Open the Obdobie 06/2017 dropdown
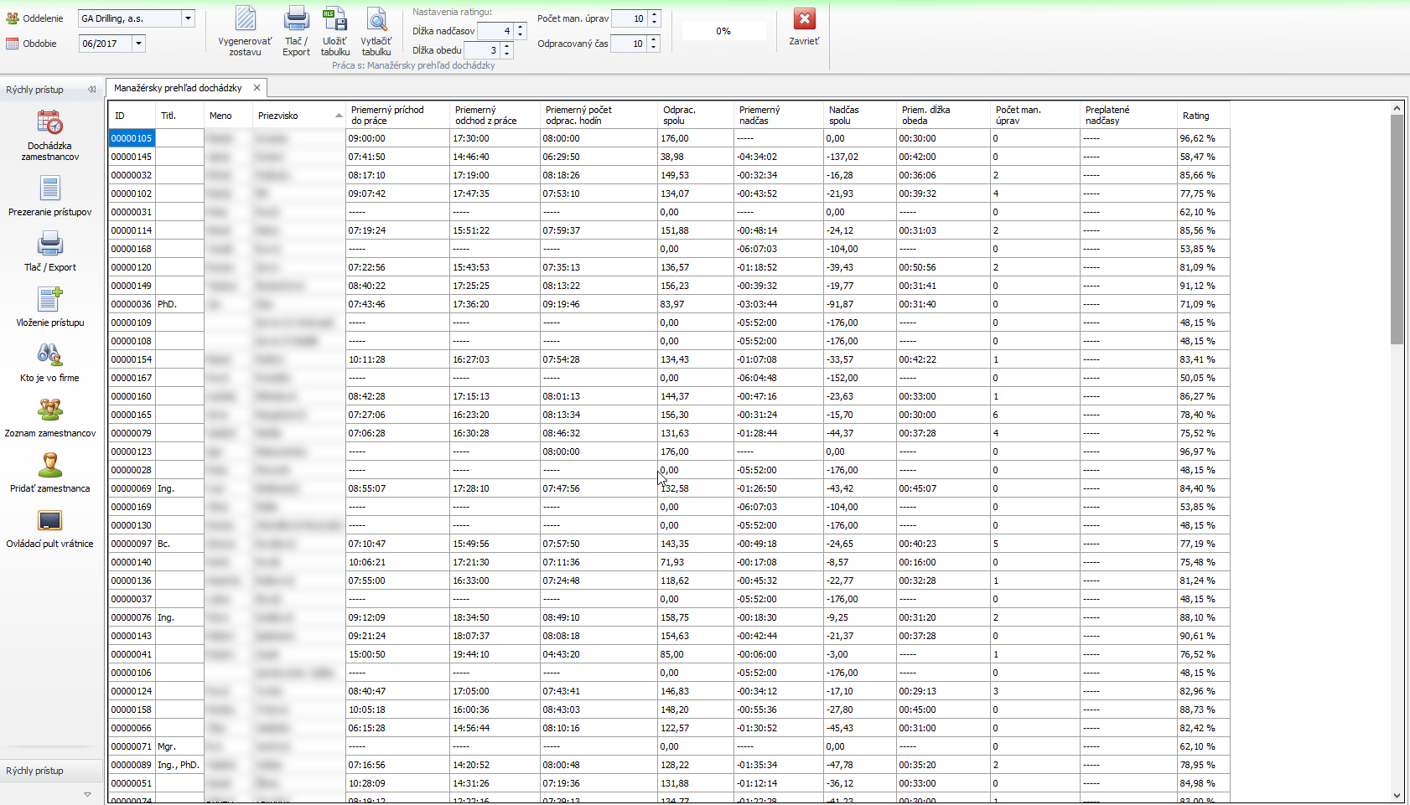The width and height of the screenshot is (1410, 805). point(138,44)
